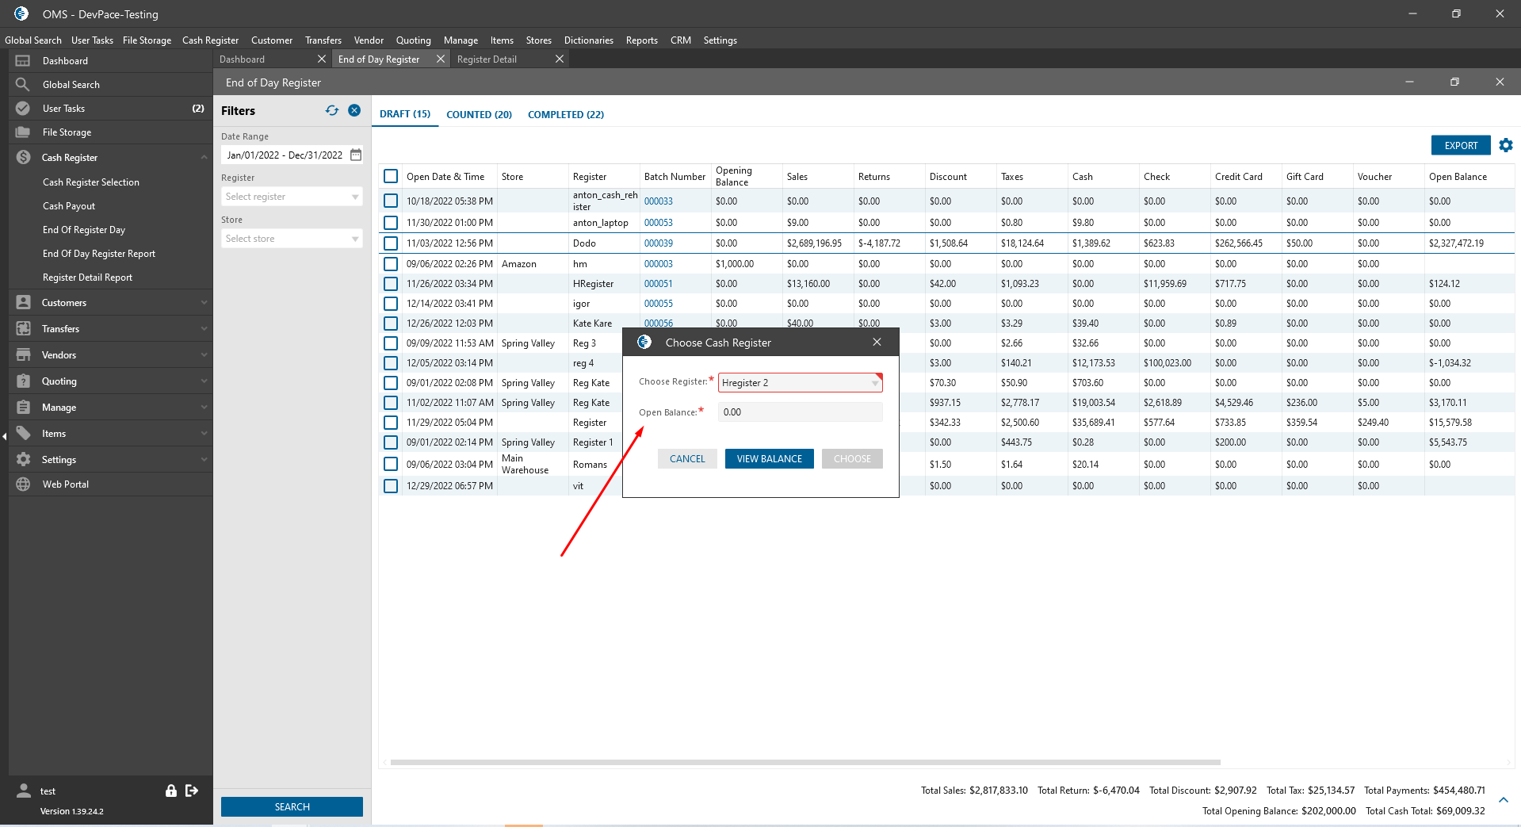Click the CANCEL button in the dialog

[687, 459]
